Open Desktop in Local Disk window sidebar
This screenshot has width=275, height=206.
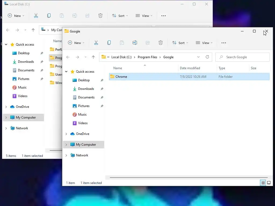pyautogui.click(x=24, y=53)
